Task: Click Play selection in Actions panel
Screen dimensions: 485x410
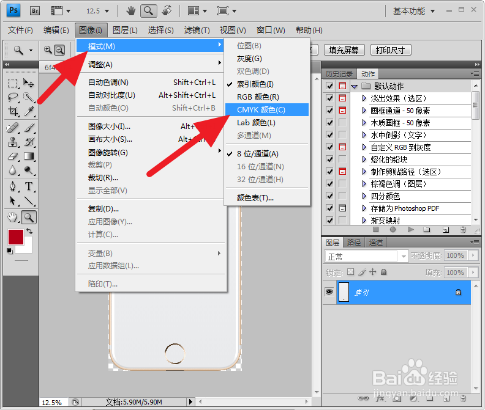Action: (x=410, y=229)
